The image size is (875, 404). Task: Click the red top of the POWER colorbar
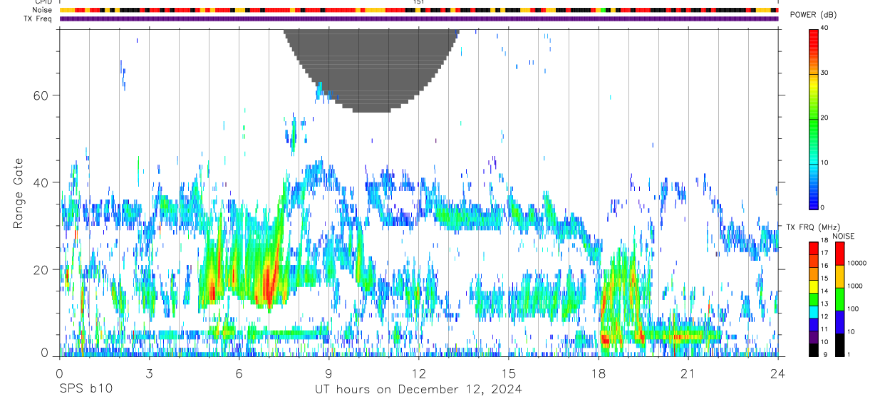click(814, 39)
